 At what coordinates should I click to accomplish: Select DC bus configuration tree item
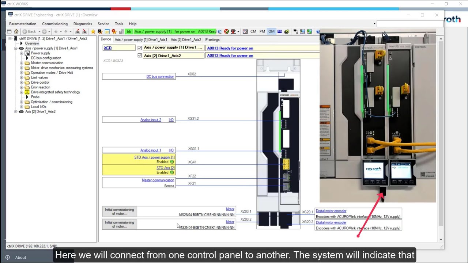pyautogui.click(x=46, y=58)
